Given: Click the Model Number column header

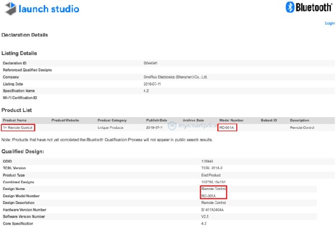Looking at the screenshot, I should [x=231, y=121].
